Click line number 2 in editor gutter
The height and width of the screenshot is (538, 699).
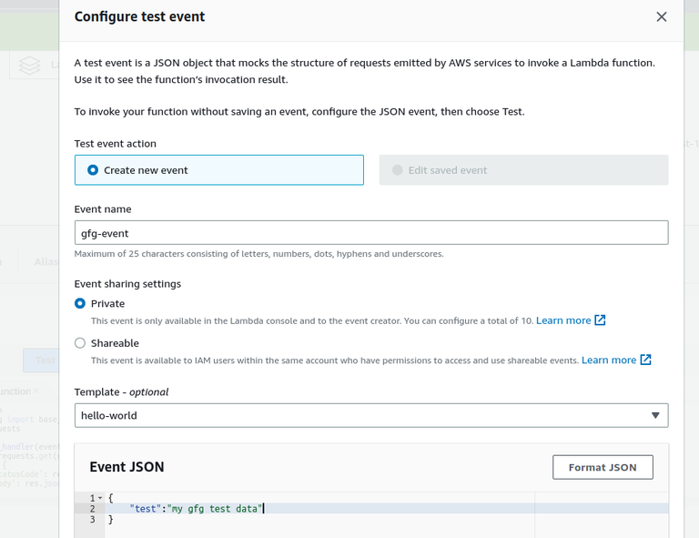click(x=92, y=509)
